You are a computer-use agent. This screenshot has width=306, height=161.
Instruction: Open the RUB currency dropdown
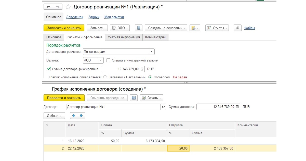tap(101, 60)
